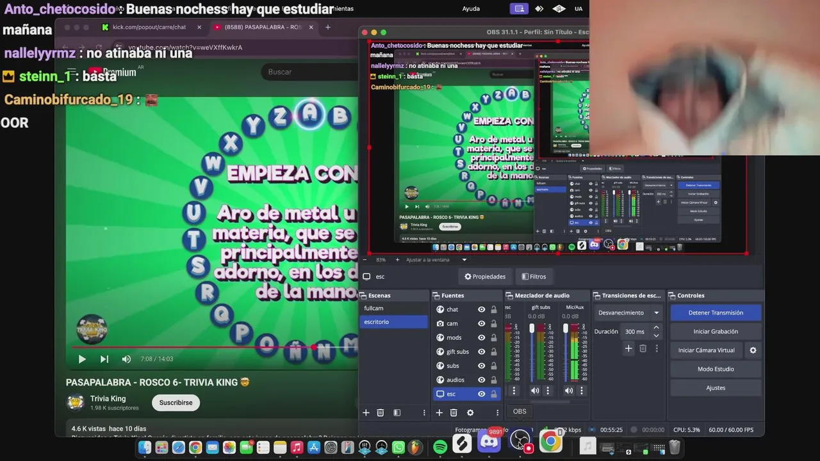Open scene filters icon in the Escenas toolbar
This screenshot has height=461, width=820.
tap(397, 413)
